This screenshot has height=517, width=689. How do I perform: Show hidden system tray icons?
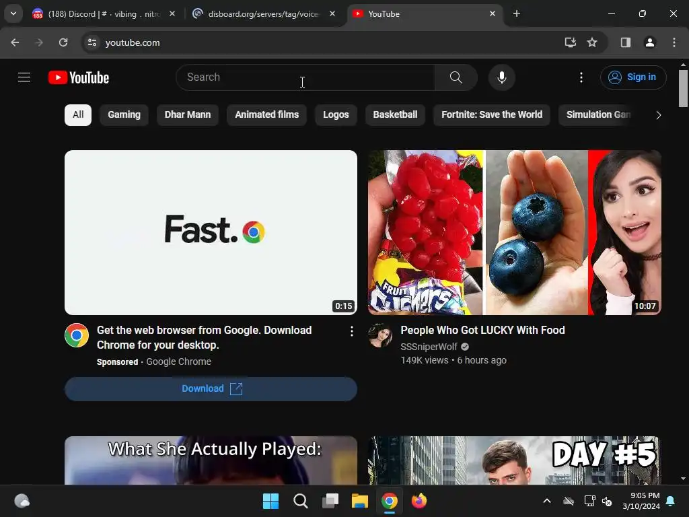(x=547, y=501)
